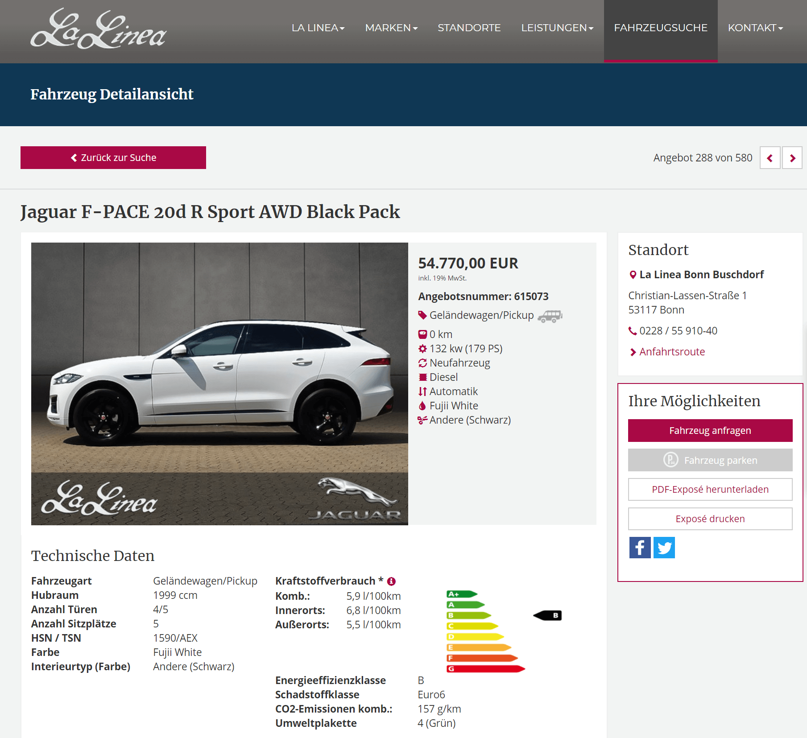Viewport: 807px width, 738px height.
Task: Expand the KONTAKT menu
Action: click(755, 28)
